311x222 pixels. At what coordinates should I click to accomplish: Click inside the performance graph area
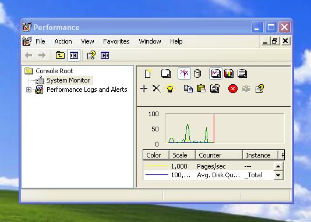(x=225, y=128)
